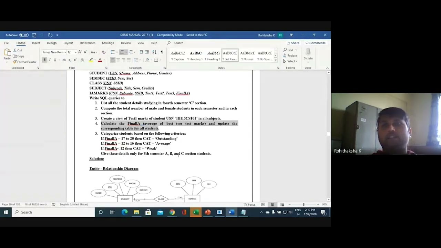Increase font size with grow icon

[x=80, y=52]
